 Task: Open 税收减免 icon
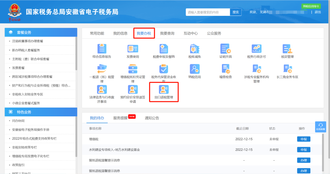[x=195, y=49]
